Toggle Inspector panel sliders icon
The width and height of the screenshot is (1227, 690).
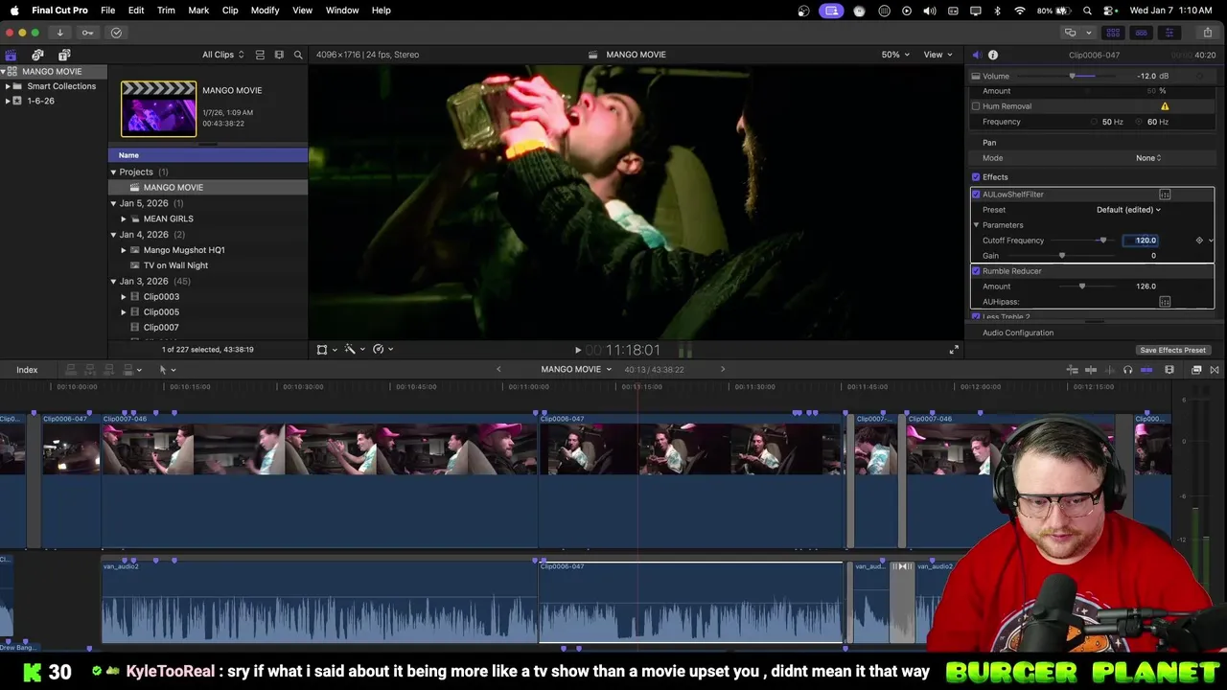point(1169,33)
